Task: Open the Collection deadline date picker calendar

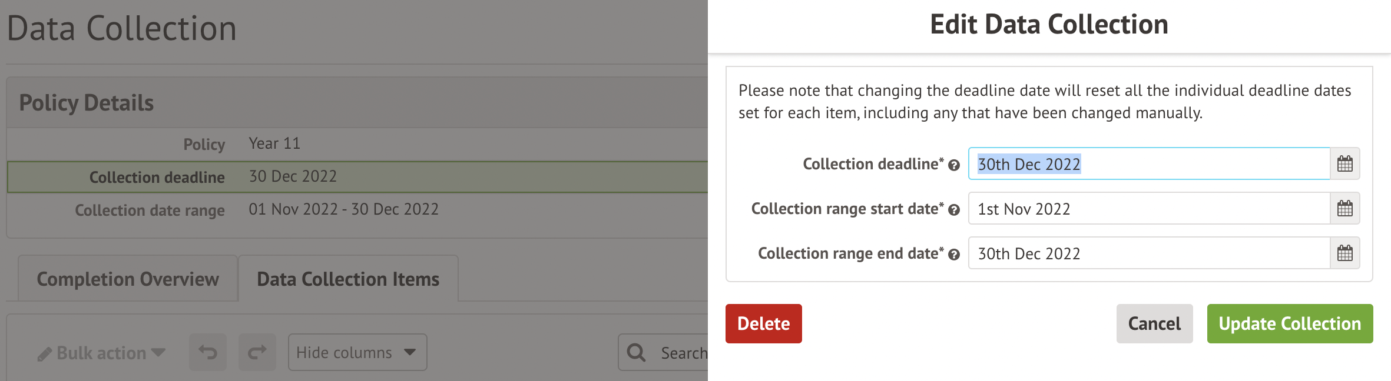Action: 1346,163
